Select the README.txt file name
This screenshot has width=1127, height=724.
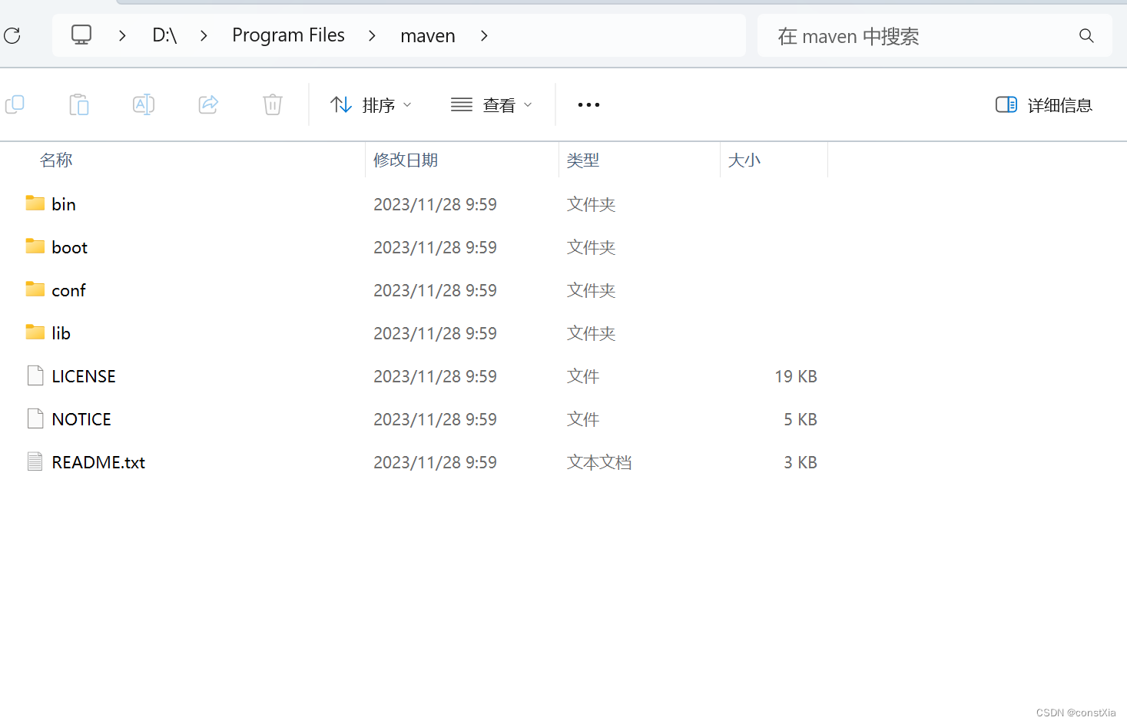click(98, 462)
